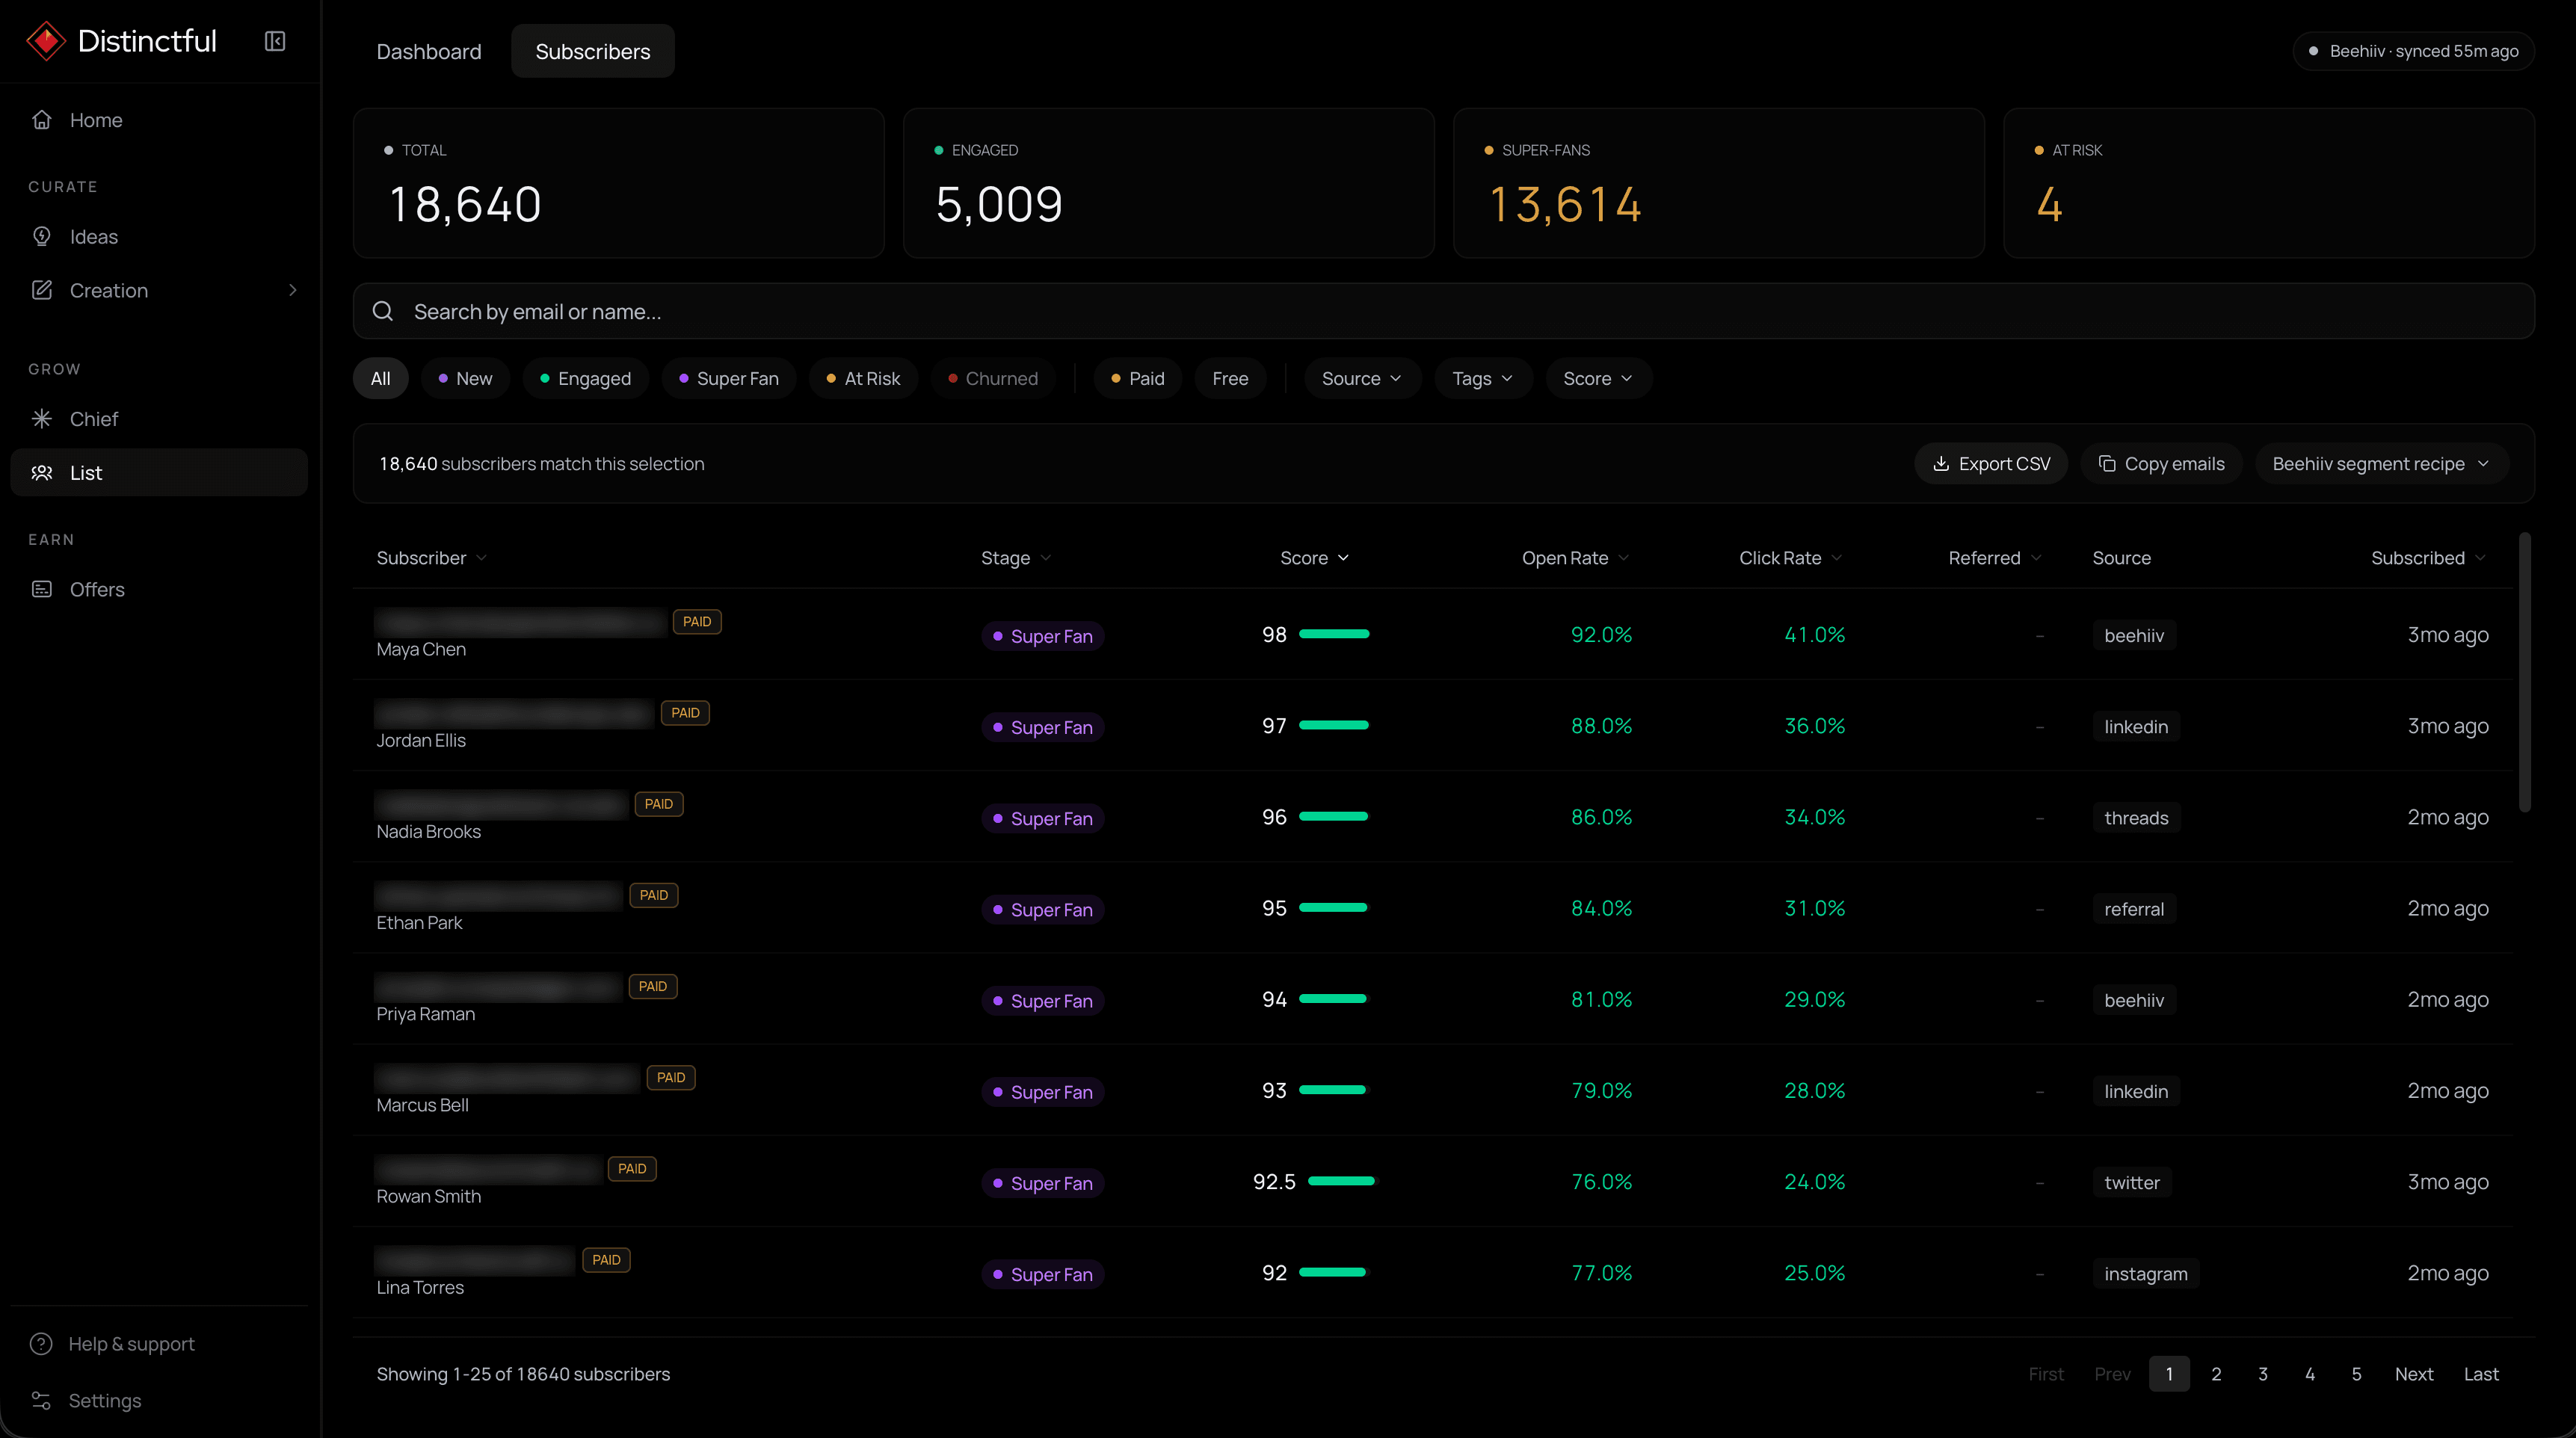Click the Help & support question icon

41,1344
